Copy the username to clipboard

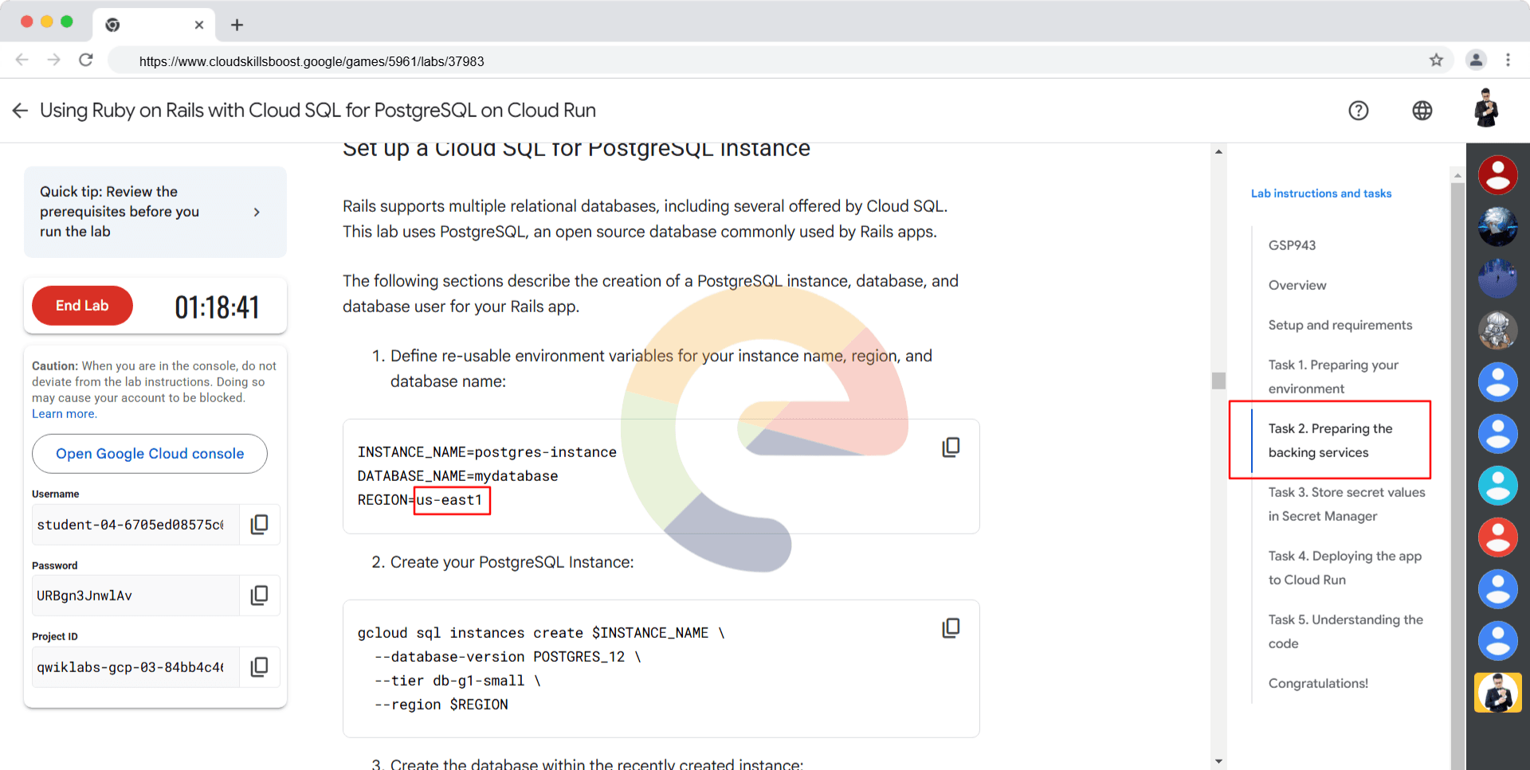[x=260, y=524]
